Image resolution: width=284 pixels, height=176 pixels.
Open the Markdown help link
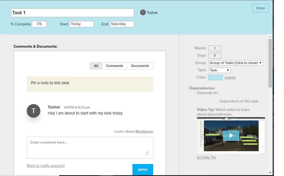pos(144,131)
